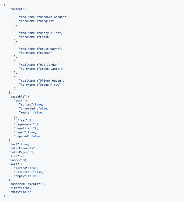
Task: Click the "Batgirl" heroName value
Action: click(x=46, y=21)
